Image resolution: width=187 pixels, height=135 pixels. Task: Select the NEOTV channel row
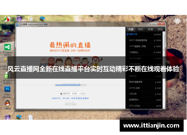click(144, 40)
